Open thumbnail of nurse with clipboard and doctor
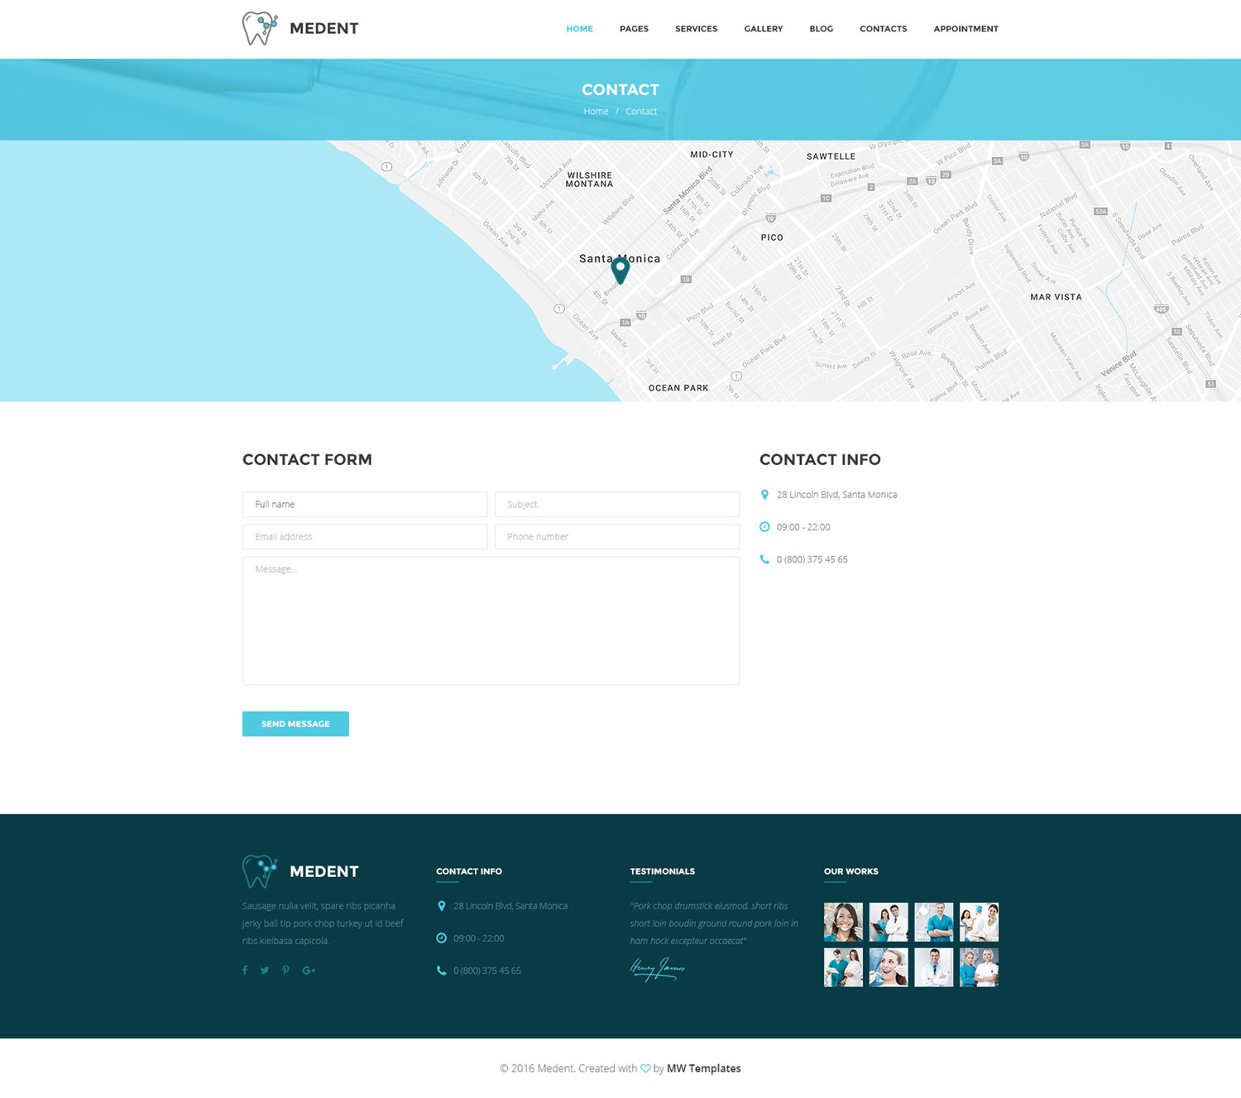 coord(889,922)
